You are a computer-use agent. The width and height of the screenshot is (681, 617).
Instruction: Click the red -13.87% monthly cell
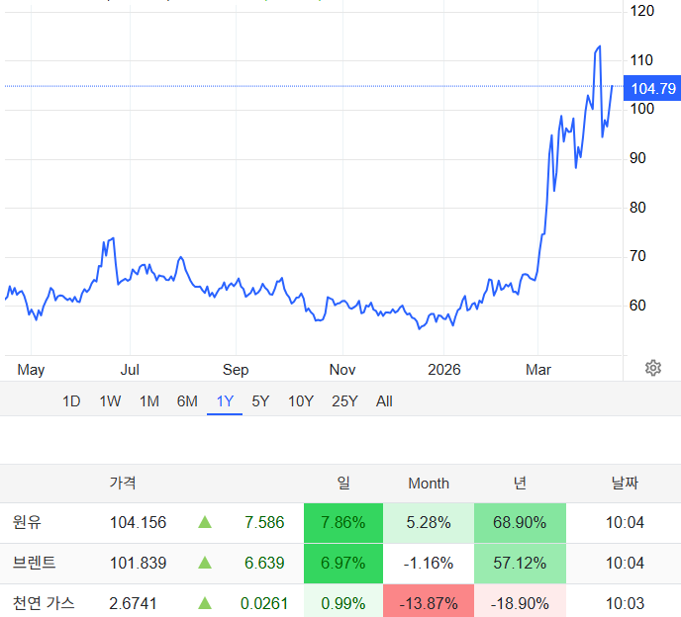pyautogui.click(x=429, y=602)
